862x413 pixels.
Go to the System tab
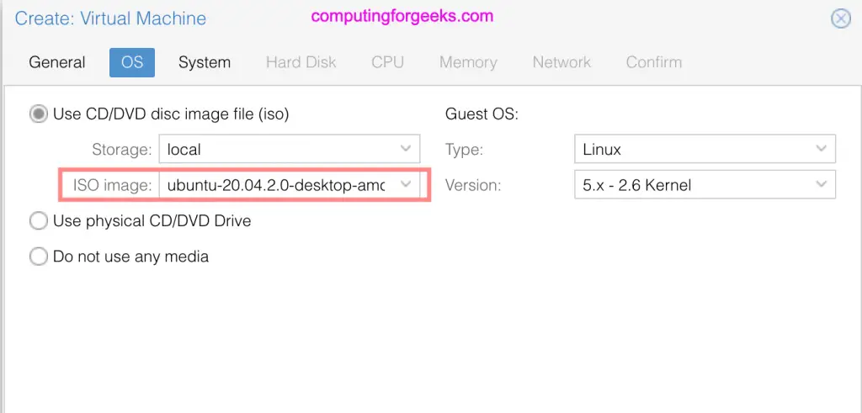click(205, 62)
